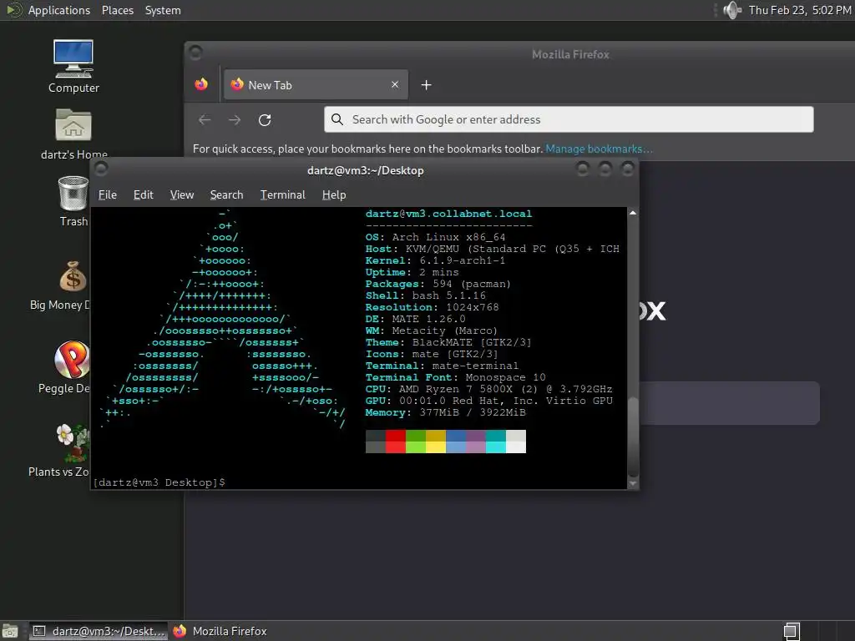Click the bright cyan color block
Screen dimensions: 855x641
tap(496, 447)
